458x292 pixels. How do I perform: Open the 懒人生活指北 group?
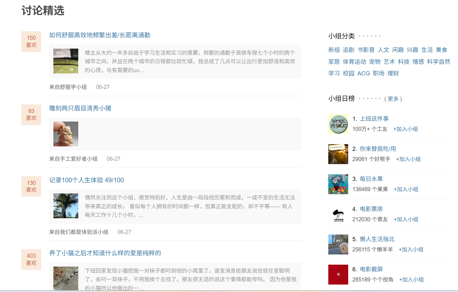(x=377, y=239)
